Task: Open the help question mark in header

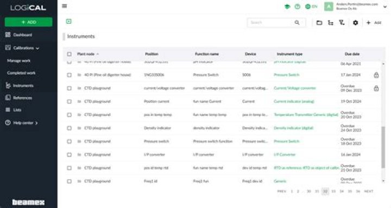Action: [x=297, y=6]
